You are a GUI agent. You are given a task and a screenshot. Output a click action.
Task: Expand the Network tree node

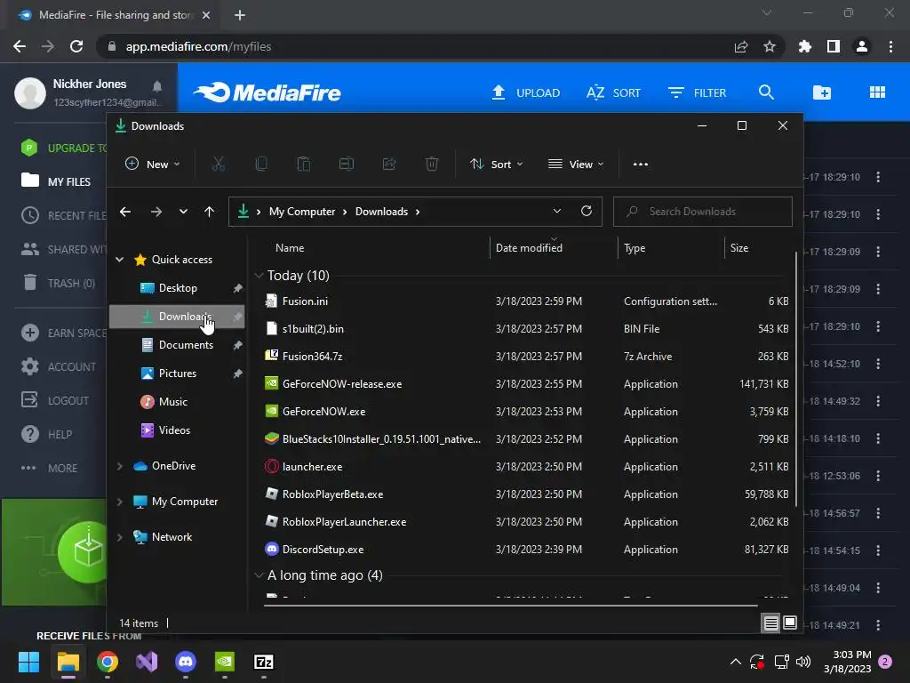point(120,537)
